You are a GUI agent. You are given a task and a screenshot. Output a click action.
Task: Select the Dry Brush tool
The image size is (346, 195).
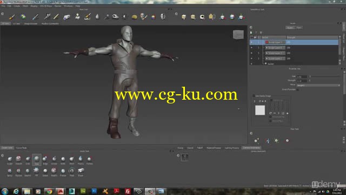tap(88, 17)
